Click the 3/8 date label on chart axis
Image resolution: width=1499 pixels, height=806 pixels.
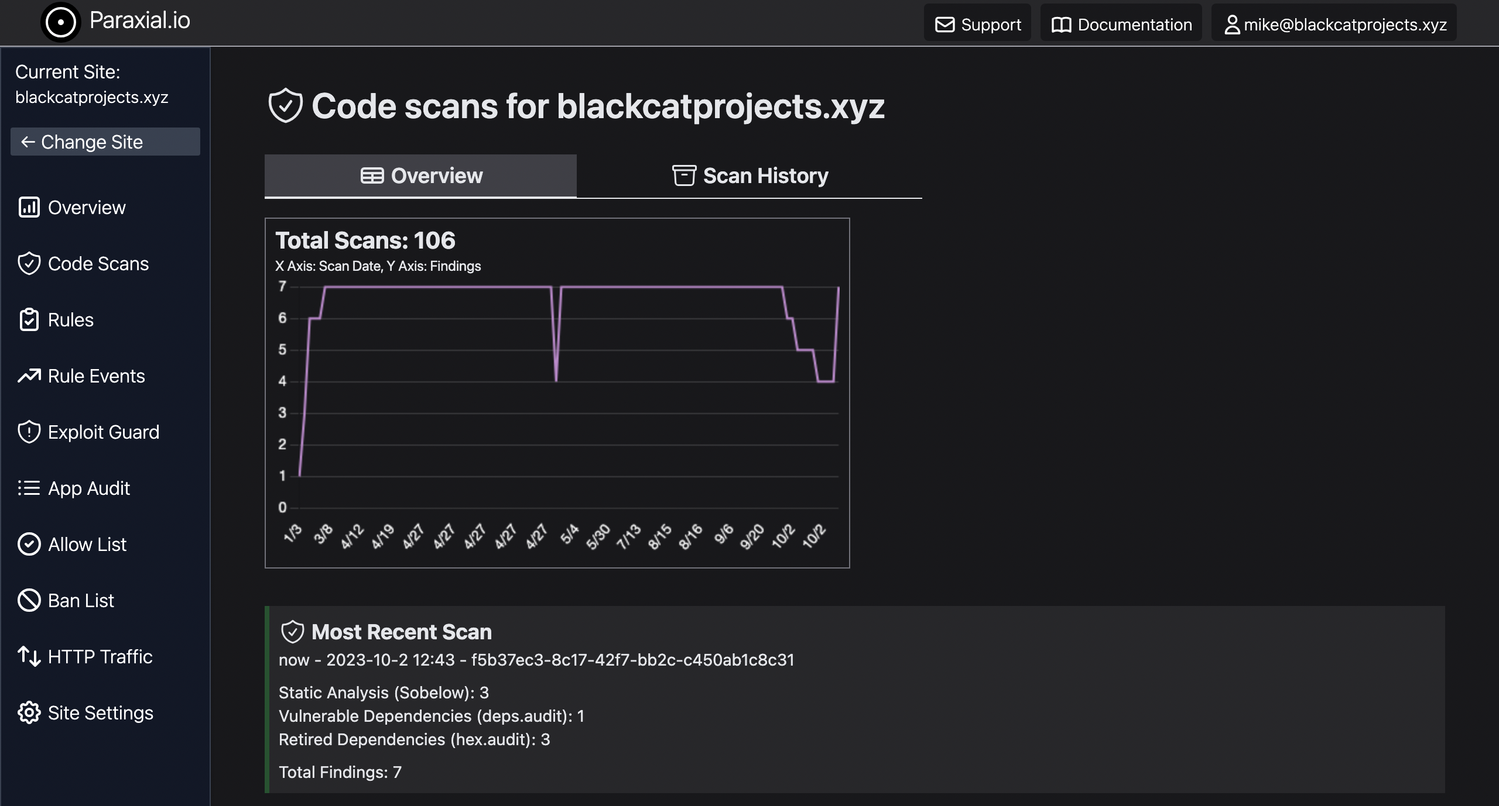click(x=323, y=533)
